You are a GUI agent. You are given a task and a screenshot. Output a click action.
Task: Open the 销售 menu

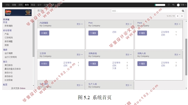(14, 5)
